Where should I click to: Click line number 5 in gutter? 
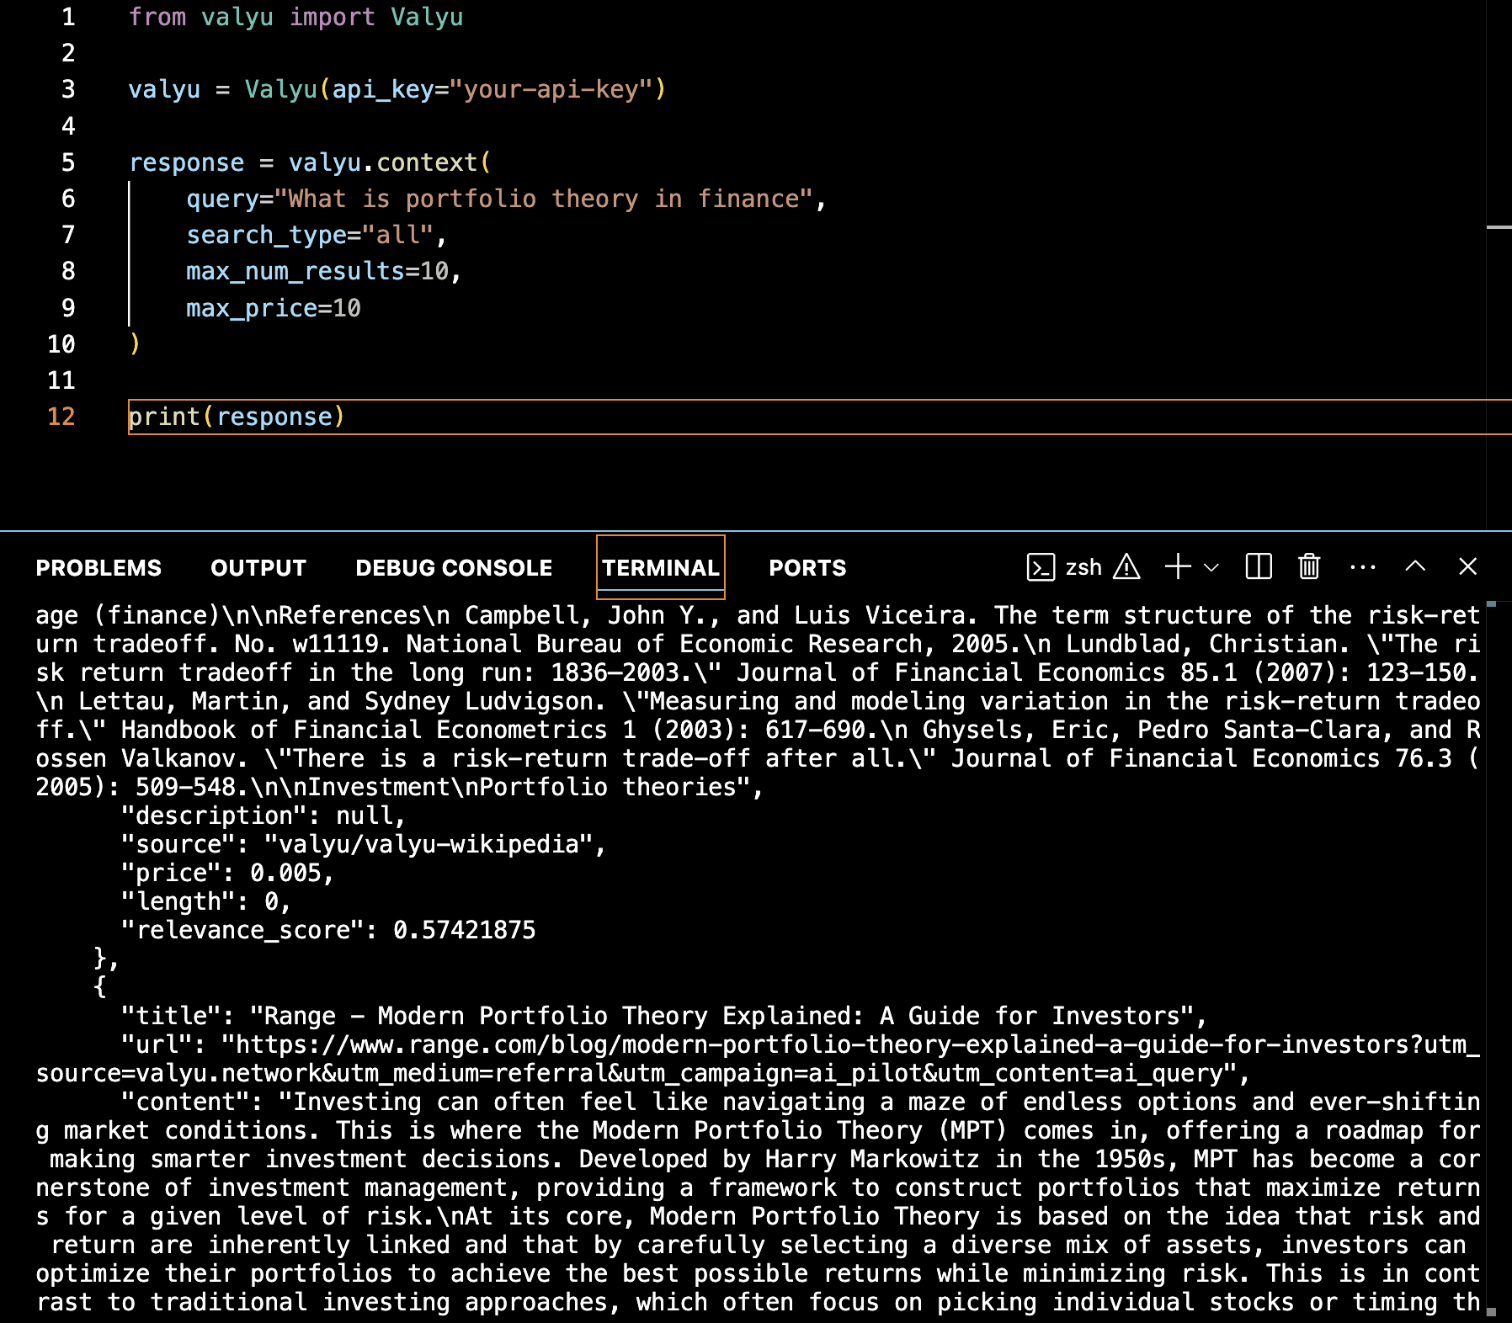[x=68, y=162]
